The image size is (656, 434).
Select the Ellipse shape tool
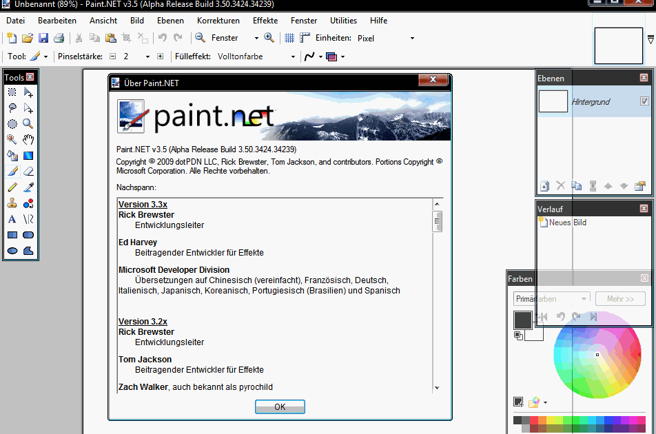tap(12, 251)
